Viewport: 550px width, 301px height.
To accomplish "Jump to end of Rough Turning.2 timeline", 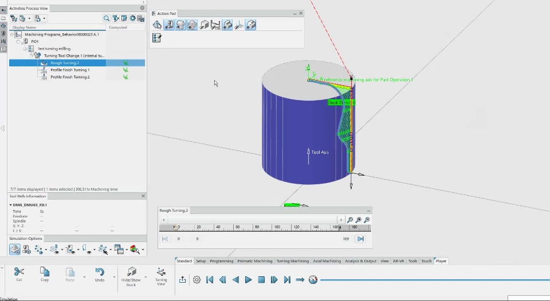I will click(x=360, y=239).
